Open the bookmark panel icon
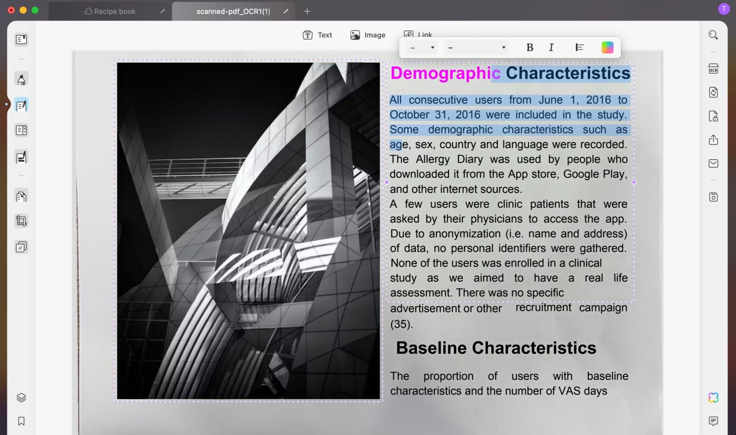The height and width of the screenshot is (435, 736). [21, 421]
